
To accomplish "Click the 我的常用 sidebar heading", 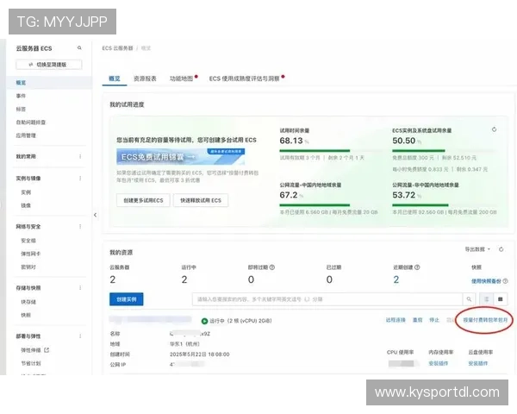I will point(26,156).
